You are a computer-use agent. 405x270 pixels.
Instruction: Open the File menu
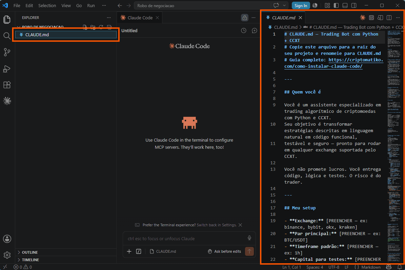tap(17, 5)
